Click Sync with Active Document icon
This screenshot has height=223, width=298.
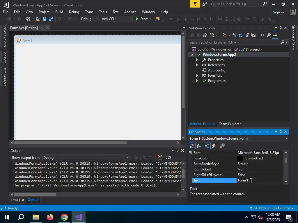[234, 35]
